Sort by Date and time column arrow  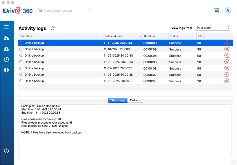pos(140,36)
